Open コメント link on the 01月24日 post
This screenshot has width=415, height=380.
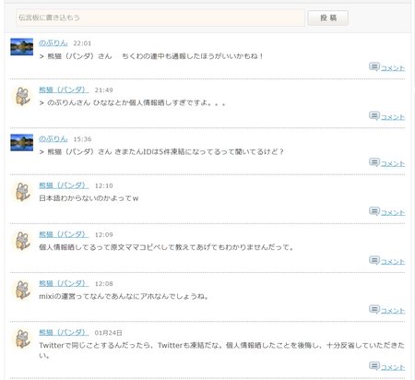[393, 367]
